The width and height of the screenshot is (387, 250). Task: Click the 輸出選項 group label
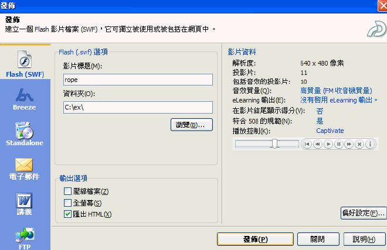pyautogui.click(x=73, y=178)
